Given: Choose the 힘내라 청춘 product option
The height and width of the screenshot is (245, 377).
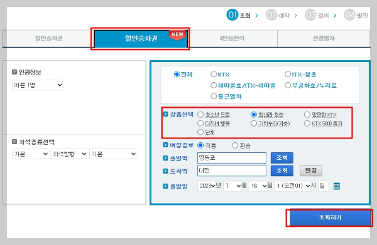Looking at the screenshot, I should click(x=254, y=115).
